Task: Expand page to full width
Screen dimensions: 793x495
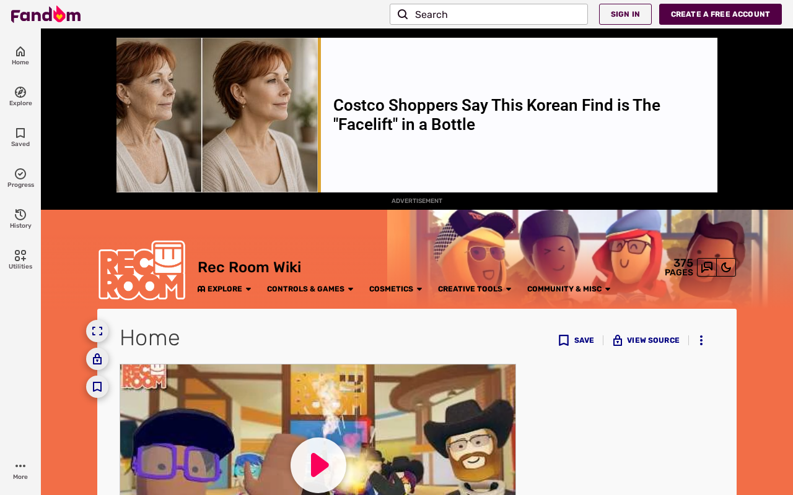Action: (x=97, y=331)
